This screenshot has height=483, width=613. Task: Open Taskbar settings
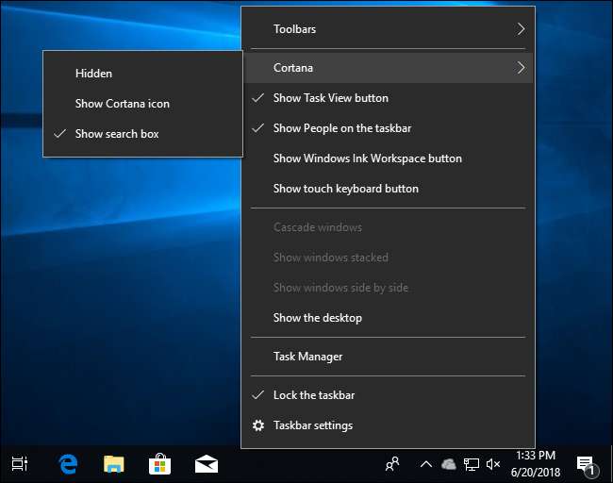coord(312,425)
